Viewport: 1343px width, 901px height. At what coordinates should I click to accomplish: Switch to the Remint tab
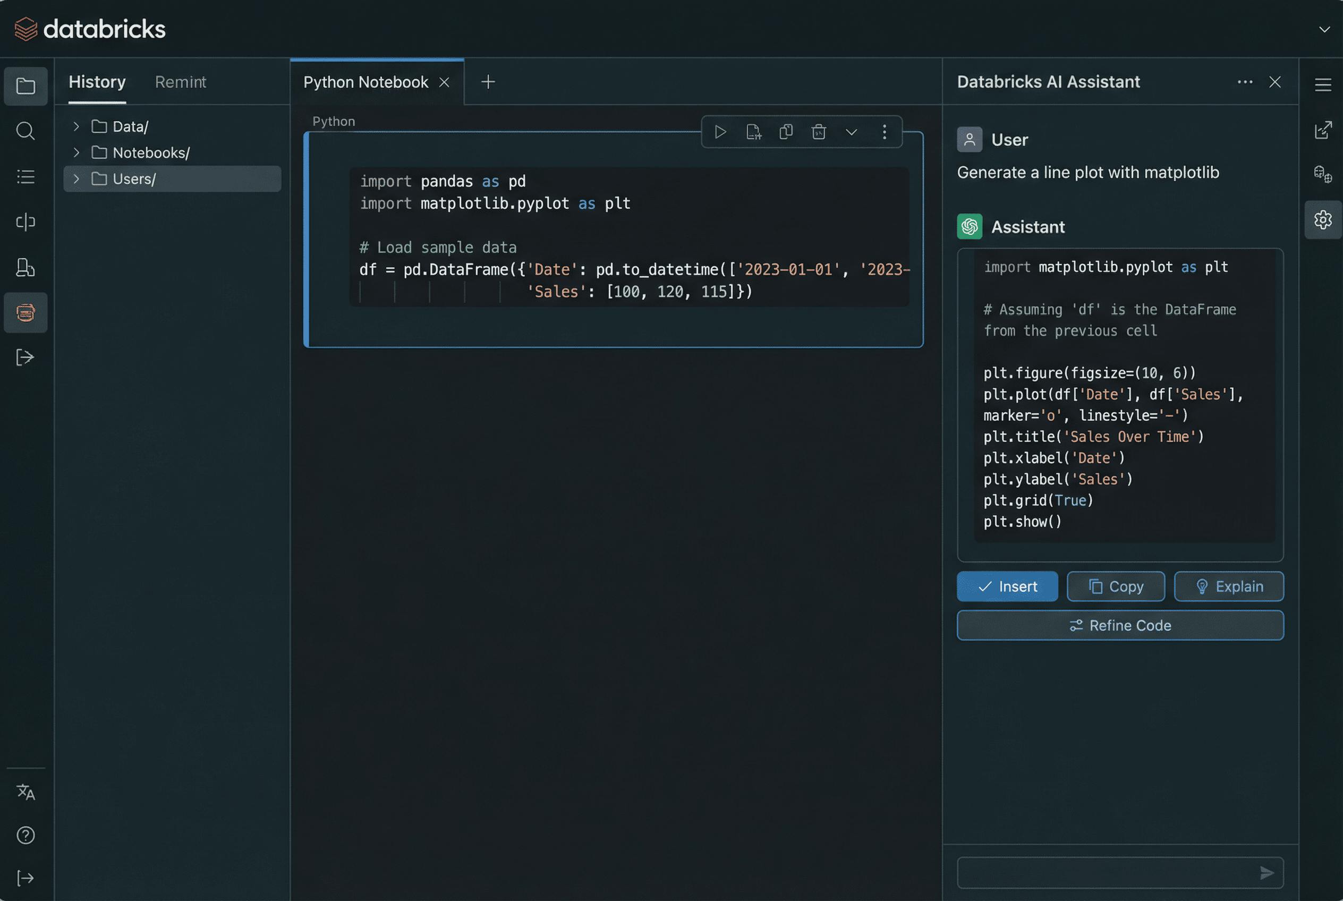(x=181, y=82)
